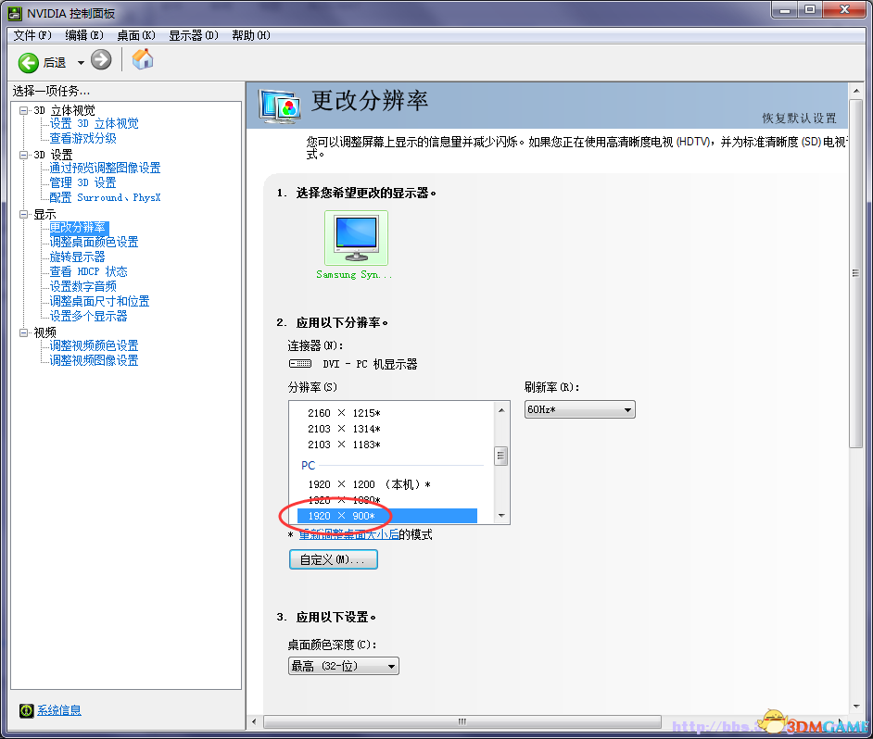Select resolution 2160 × 1215
This screenshot has width=873, height=739.
(x=344, y=413)
